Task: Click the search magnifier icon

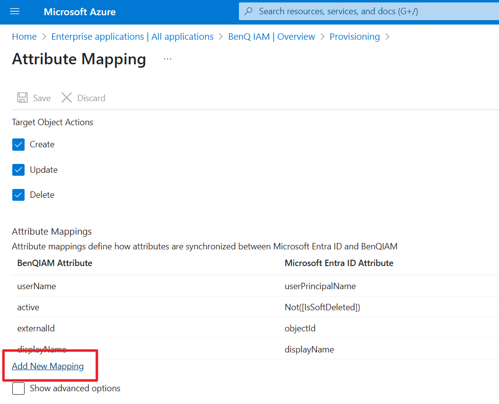Action: pos(249,11)
